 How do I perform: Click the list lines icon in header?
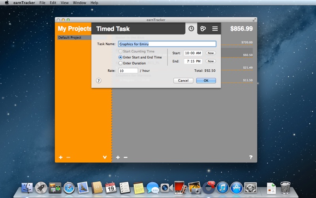click(215, 29)
